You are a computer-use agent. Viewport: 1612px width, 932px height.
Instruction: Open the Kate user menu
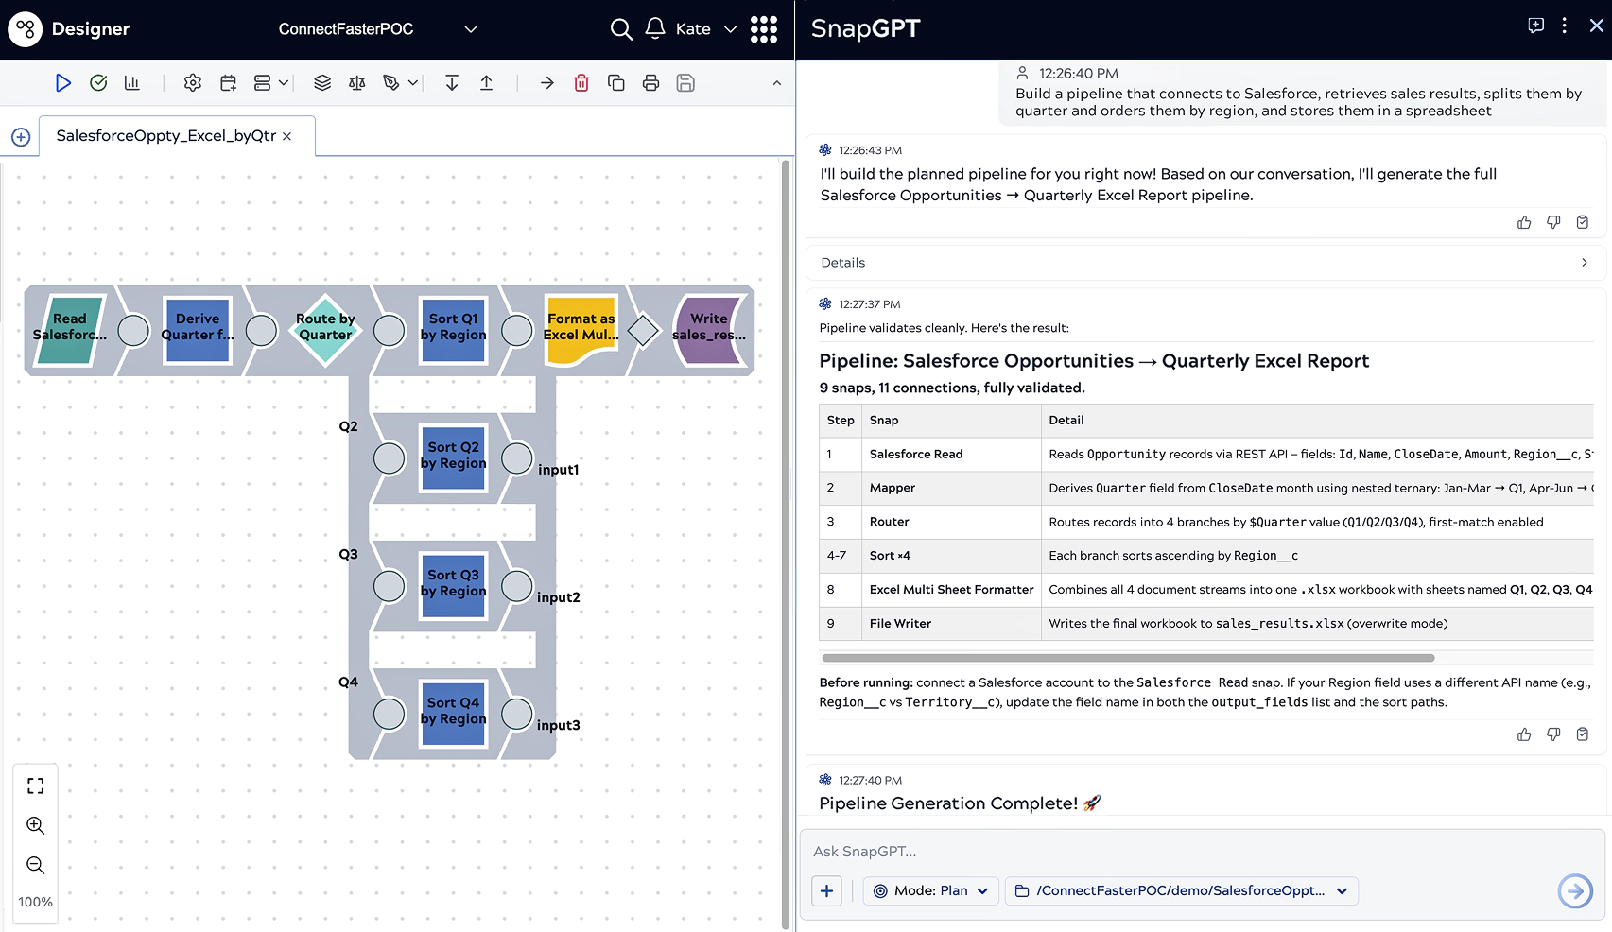tap(705, 29)
